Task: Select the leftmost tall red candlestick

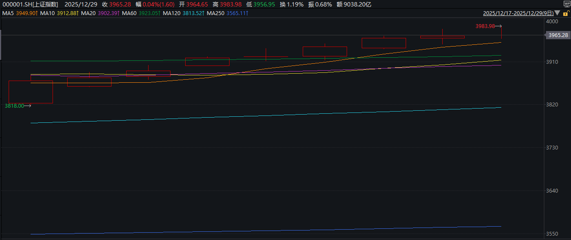Action: coord(31,92)
